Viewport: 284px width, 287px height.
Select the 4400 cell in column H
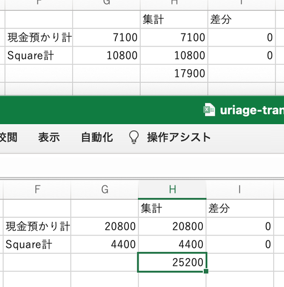(172, 244)
